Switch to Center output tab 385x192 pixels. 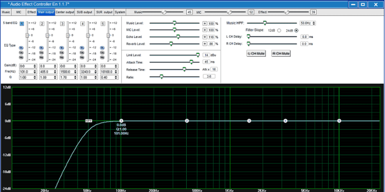tap(65, 12)
